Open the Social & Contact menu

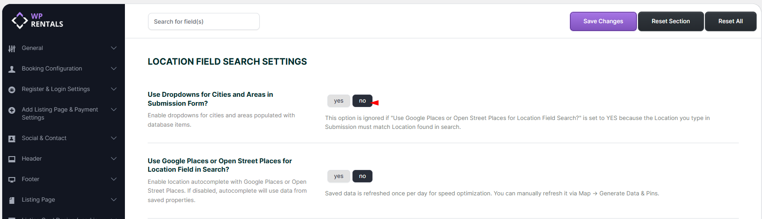tap(44, 138)
